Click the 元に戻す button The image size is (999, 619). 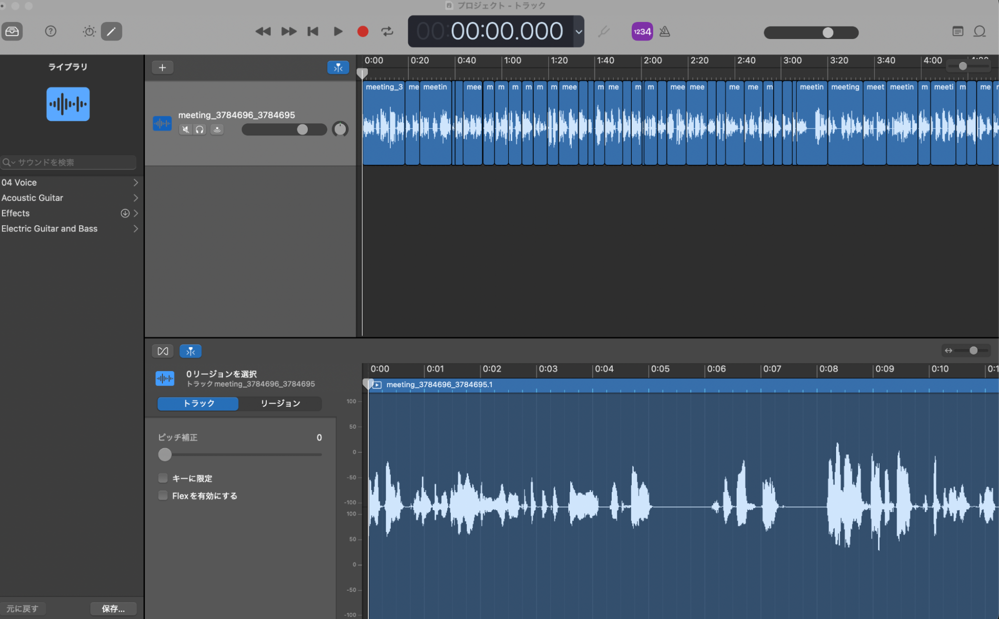click(x=22, y=609)
